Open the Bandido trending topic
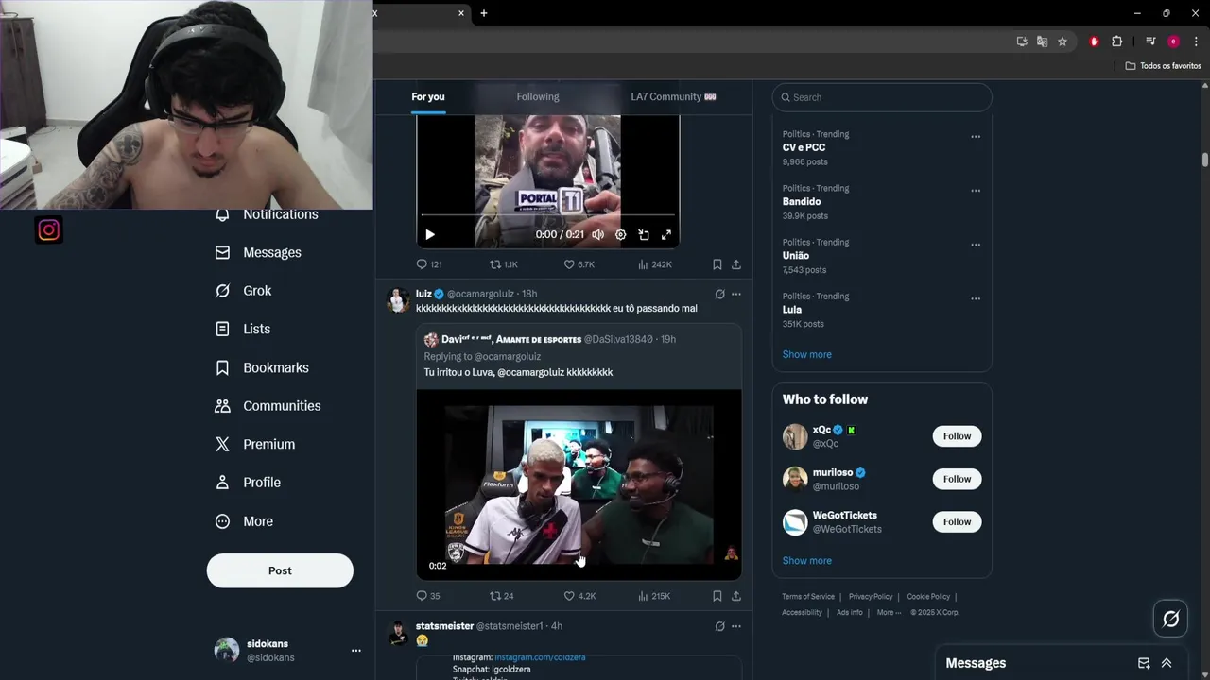 [x=802, y=201]
